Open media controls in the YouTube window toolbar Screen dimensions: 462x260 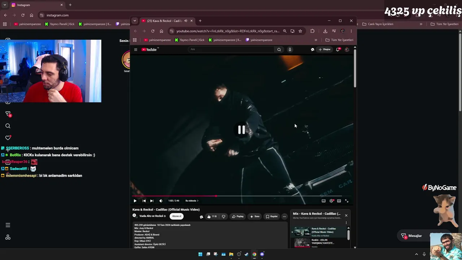point(334,31)
